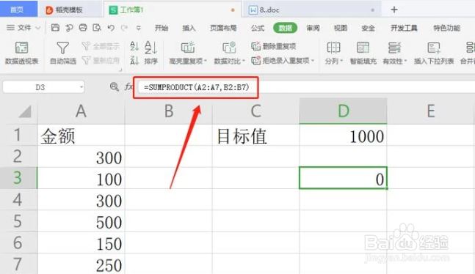
Task: Open the 数据透视表 pivot table tool
Action: [21, 53]
